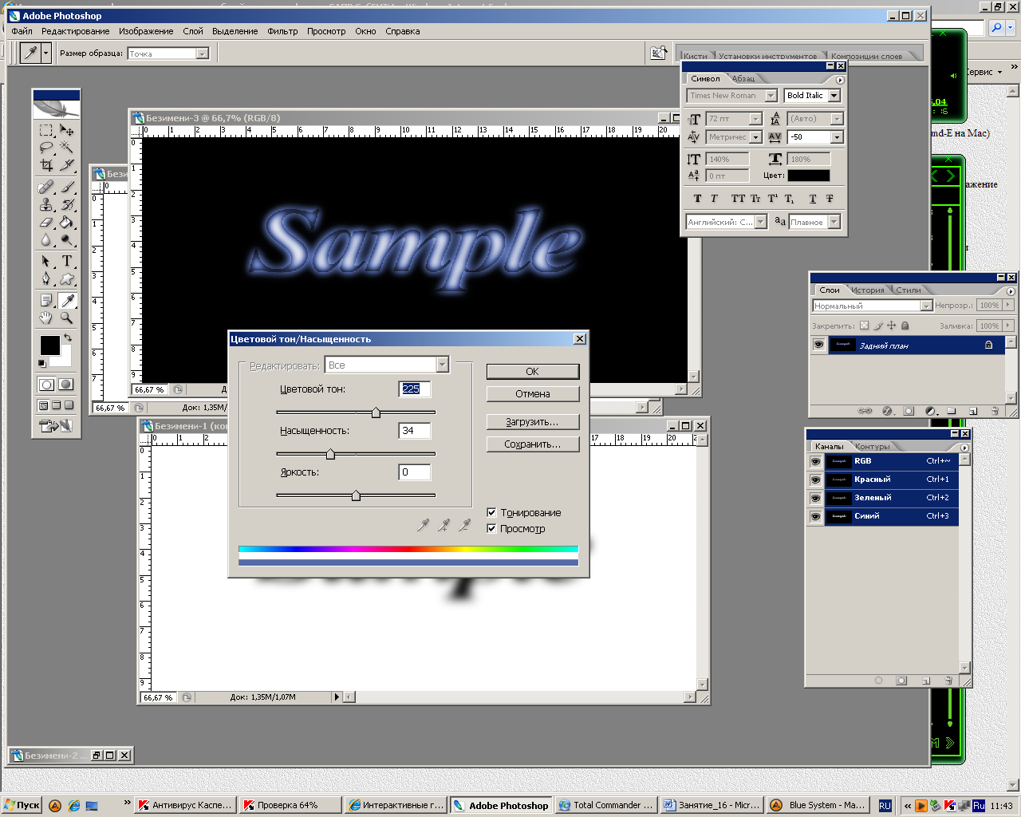Image resolution: width=1021 pixels, height=817 pixels.
Task: Select the Eraser tool
Action: coord(46,223)
